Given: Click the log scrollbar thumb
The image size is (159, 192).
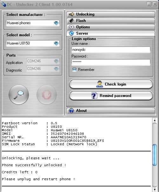Looking at the screenshot, I should 155,155.
